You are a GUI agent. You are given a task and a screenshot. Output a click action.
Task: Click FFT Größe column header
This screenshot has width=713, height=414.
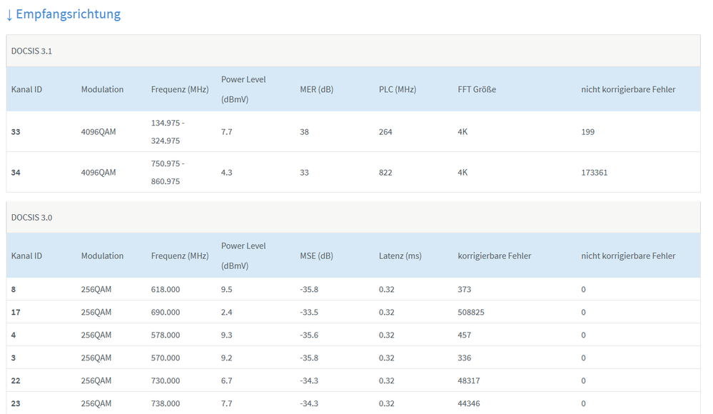coord(477,89)
